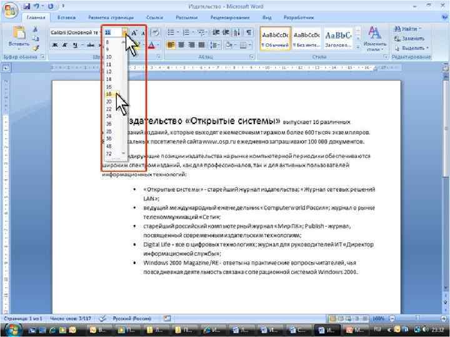Open the Стили (Styles) pane launcher

click(386, 57)
